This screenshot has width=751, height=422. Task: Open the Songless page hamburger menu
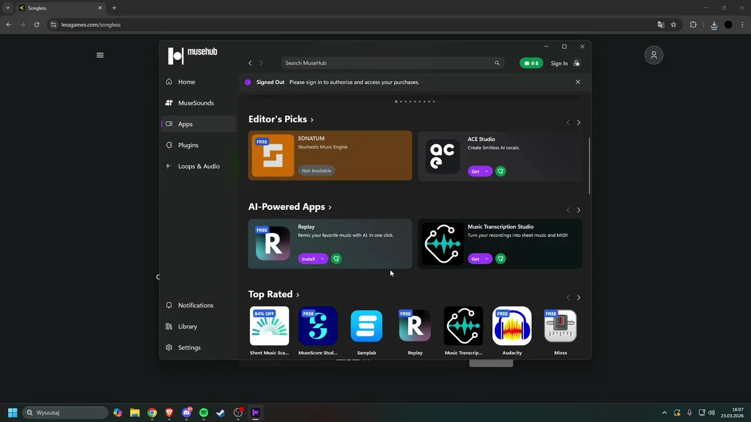100,55
